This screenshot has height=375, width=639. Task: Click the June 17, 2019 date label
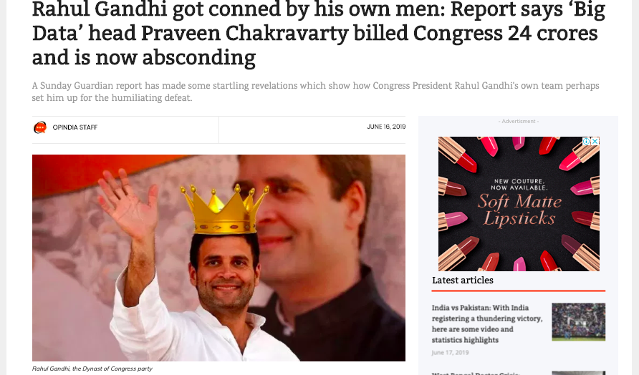click(x=451, y=353)
